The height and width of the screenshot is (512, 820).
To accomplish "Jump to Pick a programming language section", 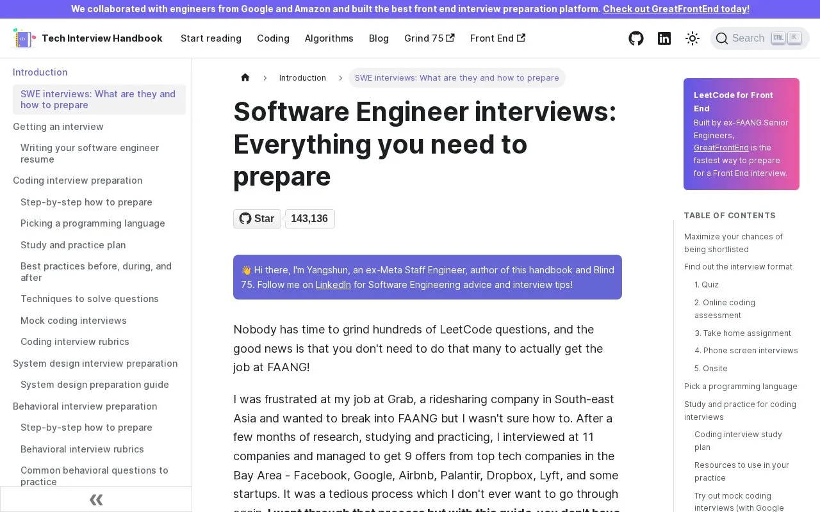I will click(741, 387).
